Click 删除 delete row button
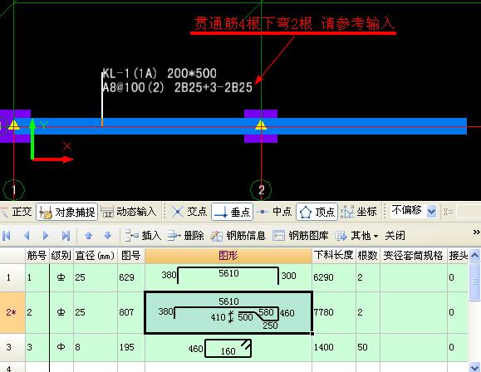This screenshot has height=372, width=481. click(185, 236)
